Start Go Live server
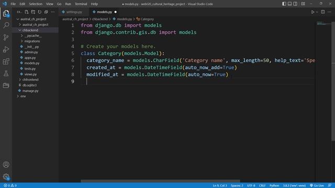This screenshot has height=188, width=335. 317,185
